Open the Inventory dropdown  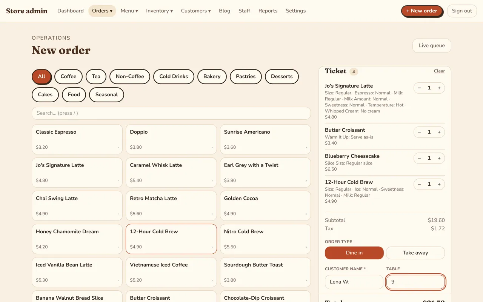(x=160, y=11)
